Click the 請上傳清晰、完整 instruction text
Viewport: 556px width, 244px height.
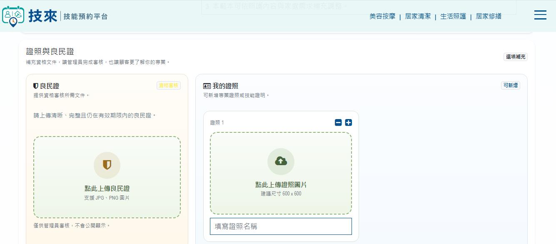coord(95,115)
